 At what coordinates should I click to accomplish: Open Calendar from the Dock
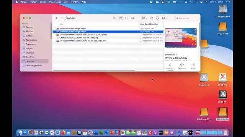85,133
